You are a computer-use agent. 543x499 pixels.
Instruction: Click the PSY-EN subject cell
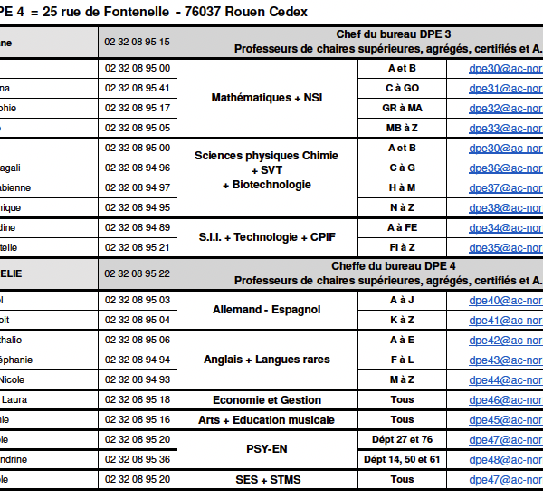click(267, 449)
